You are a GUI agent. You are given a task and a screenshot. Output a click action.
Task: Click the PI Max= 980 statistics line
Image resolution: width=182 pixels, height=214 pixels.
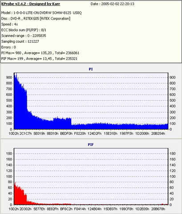[40, 53]
